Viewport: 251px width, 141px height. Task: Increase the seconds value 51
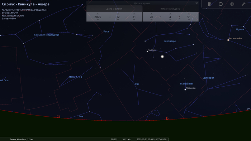pyautogui.click(x=189, y=14)
